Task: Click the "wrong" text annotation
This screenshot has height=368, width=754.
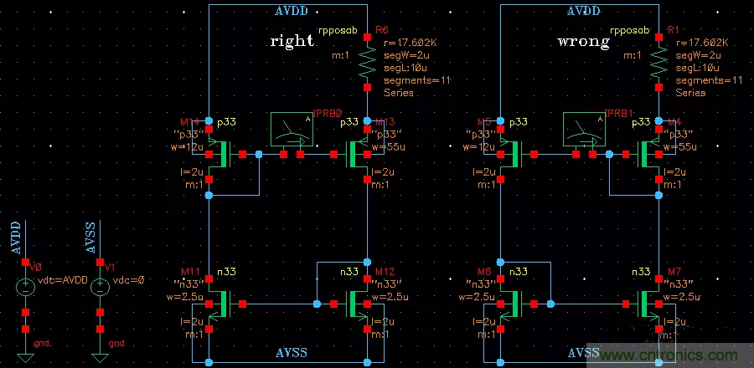Action: coord(583,41)
